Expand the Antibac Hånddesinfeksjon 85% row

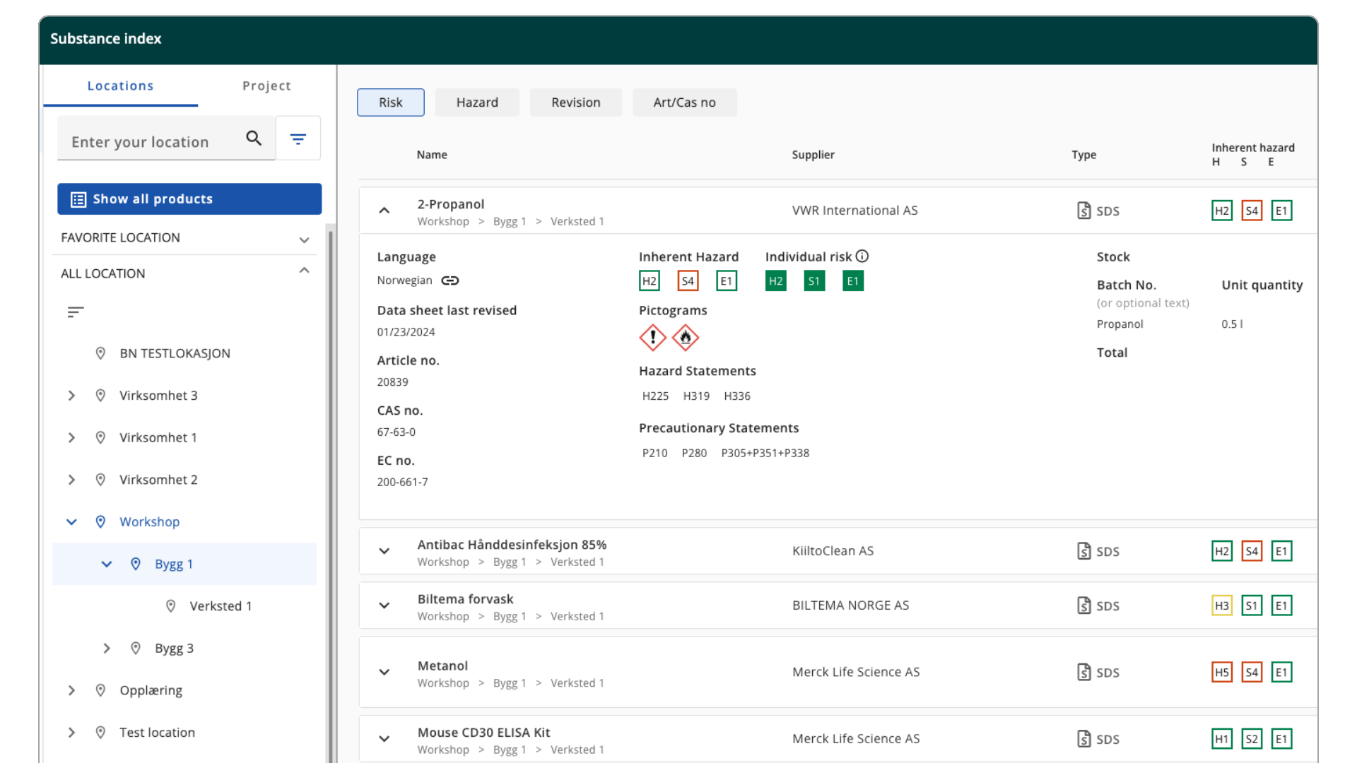click(384, 551)
